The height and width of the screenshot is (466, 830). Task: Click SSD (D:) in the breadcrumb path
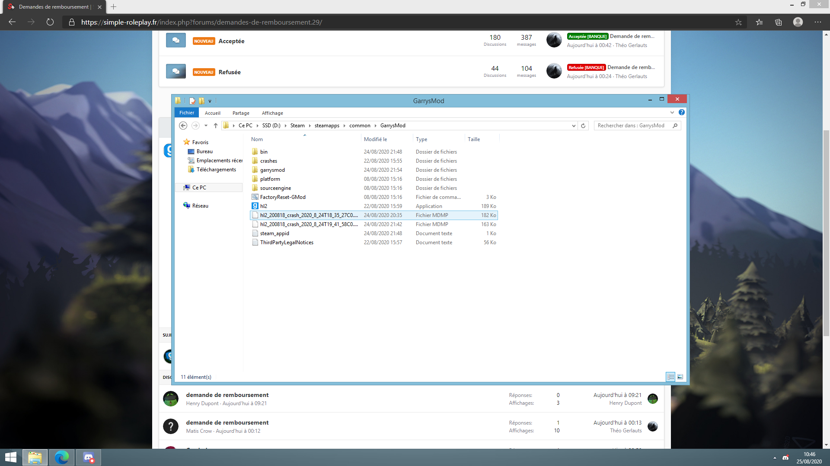(x=271, y=126)
